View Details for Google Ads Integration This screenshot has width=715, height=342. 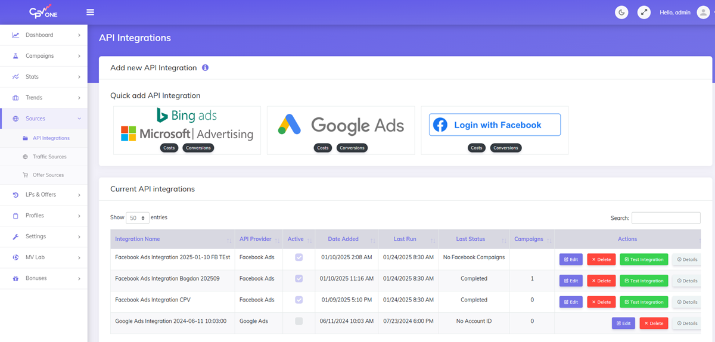(687, 324)
